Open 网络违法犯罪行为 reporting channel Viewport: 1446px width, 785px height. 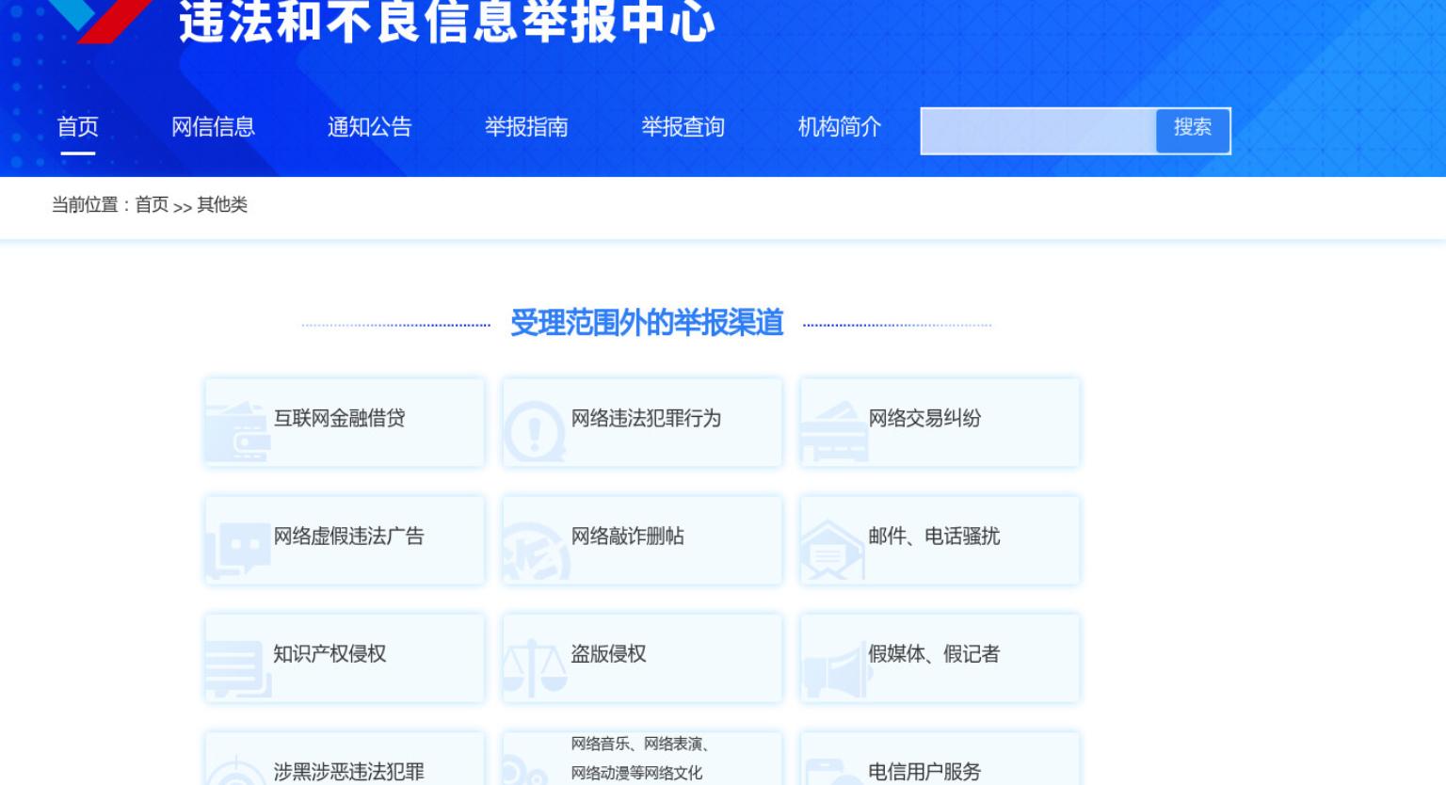[642, 423]
